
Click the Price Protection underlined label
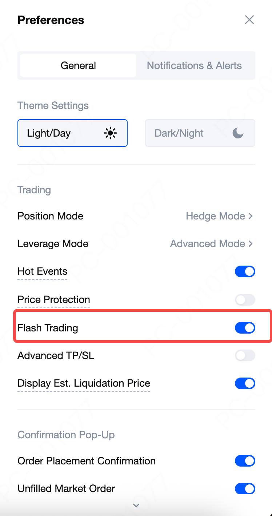tap(54, 300)
